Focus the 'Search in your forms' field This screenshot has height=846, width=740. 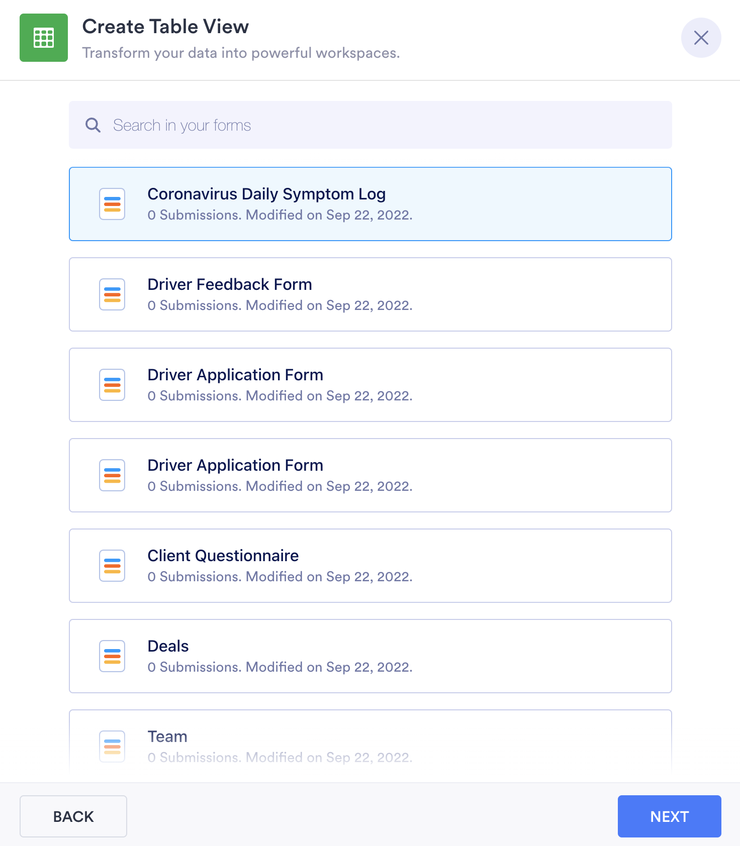[x=382, y=125]
